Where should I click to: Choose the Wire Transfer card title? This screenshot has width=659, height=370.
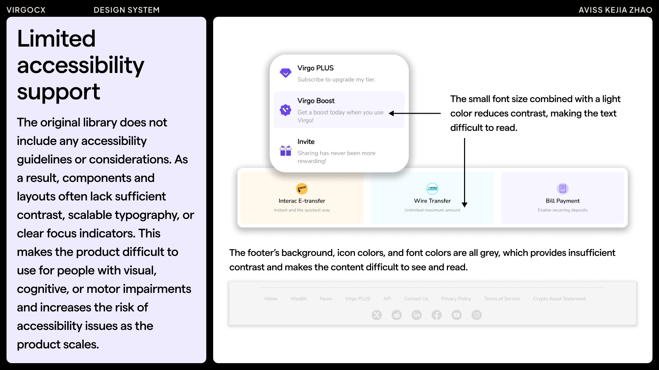click(432, 201)
